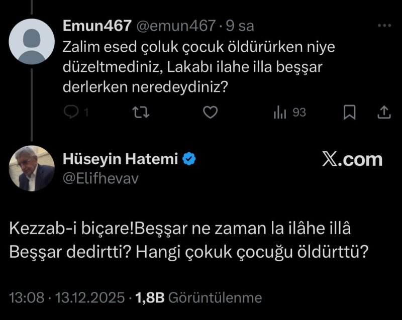Screen dimensions: 402x320
Task: Open Hüseyin Hatemi's profile photo
Action: click(x=32, y=169)
